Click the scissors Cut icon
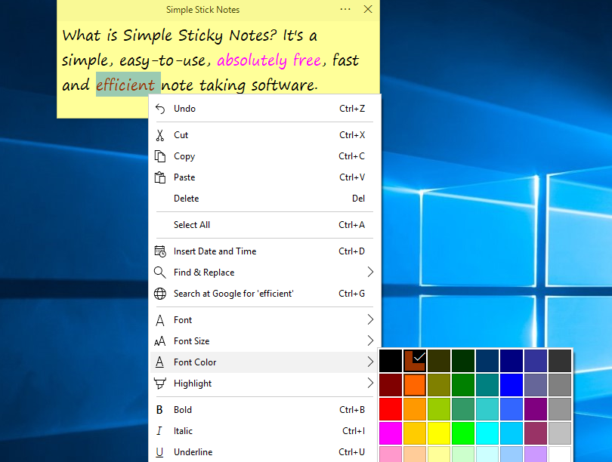 [159, 135]
